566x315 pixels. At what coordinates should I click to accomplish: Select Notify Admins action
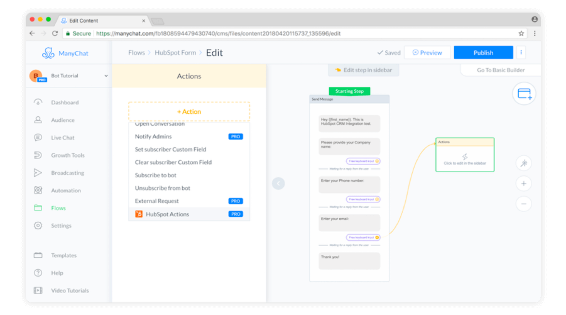pos(189,136)
